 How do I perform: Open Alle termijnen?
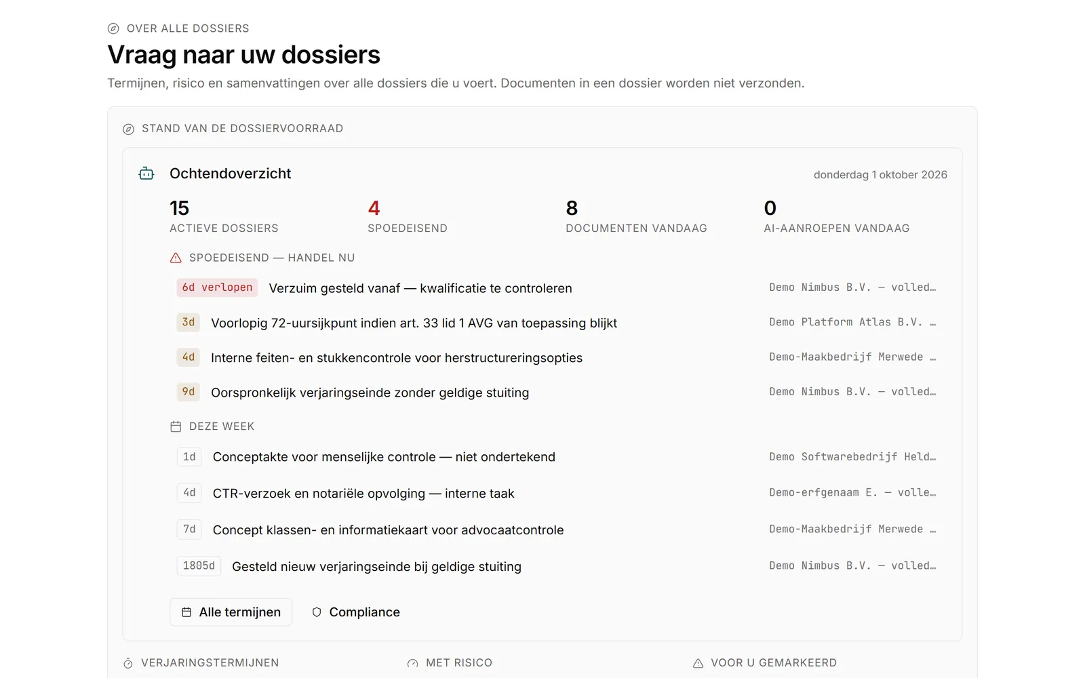click(x=231, y=612)
